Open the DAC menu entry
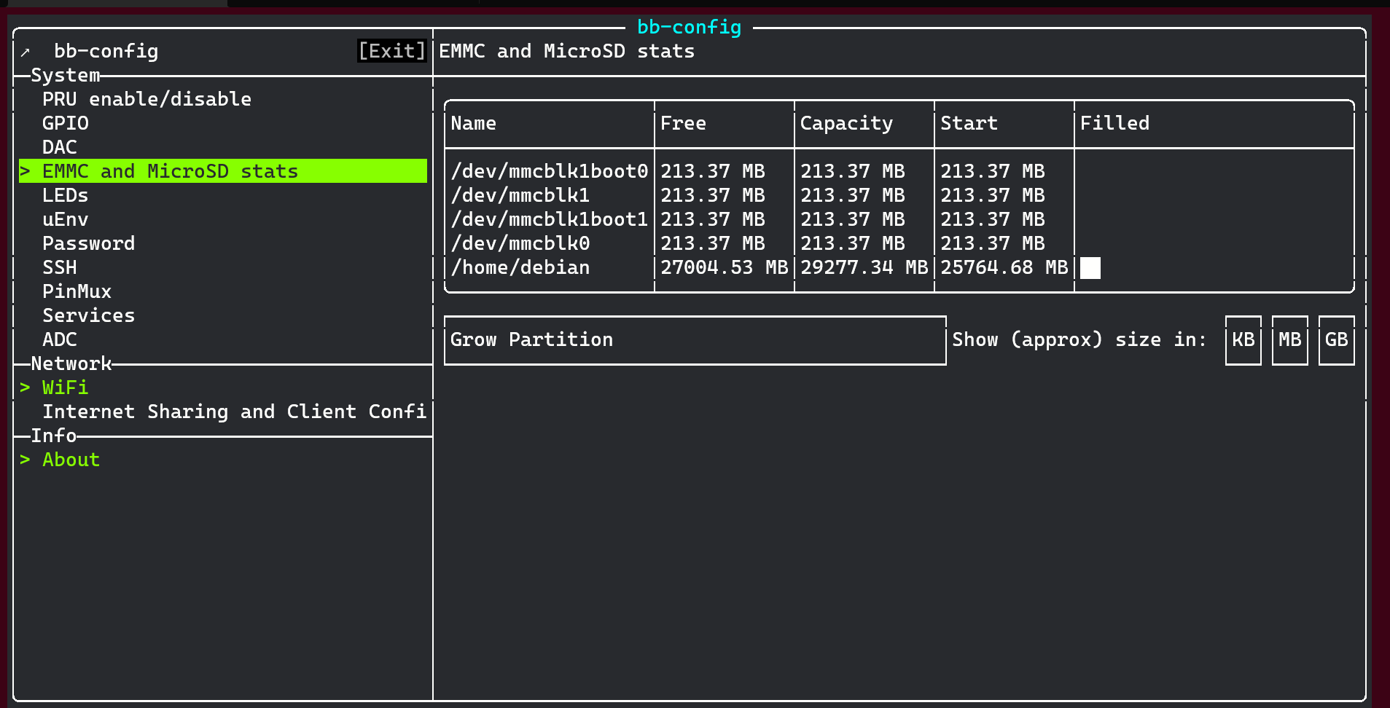 coord(60,147)
